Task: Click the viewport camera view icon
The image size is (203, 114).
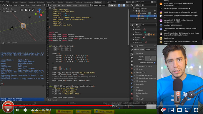Action: coord(26,10)
